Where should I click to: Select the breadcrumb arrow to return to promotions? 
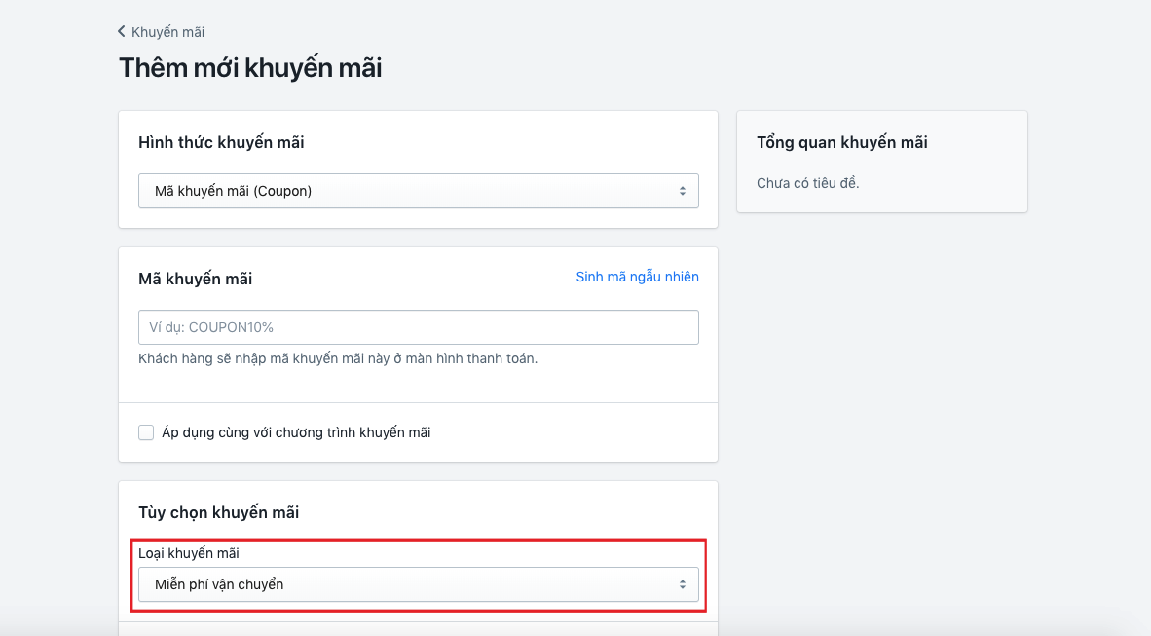pos(120,31)
